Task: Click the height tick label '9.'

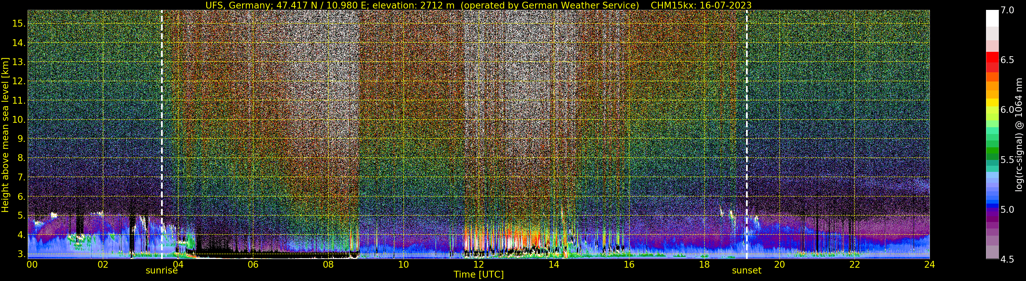Action: coord(21,139)
